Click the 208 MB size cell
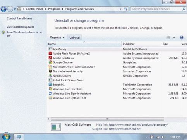Viewport: 187px width, 140px height. [173, 58]
